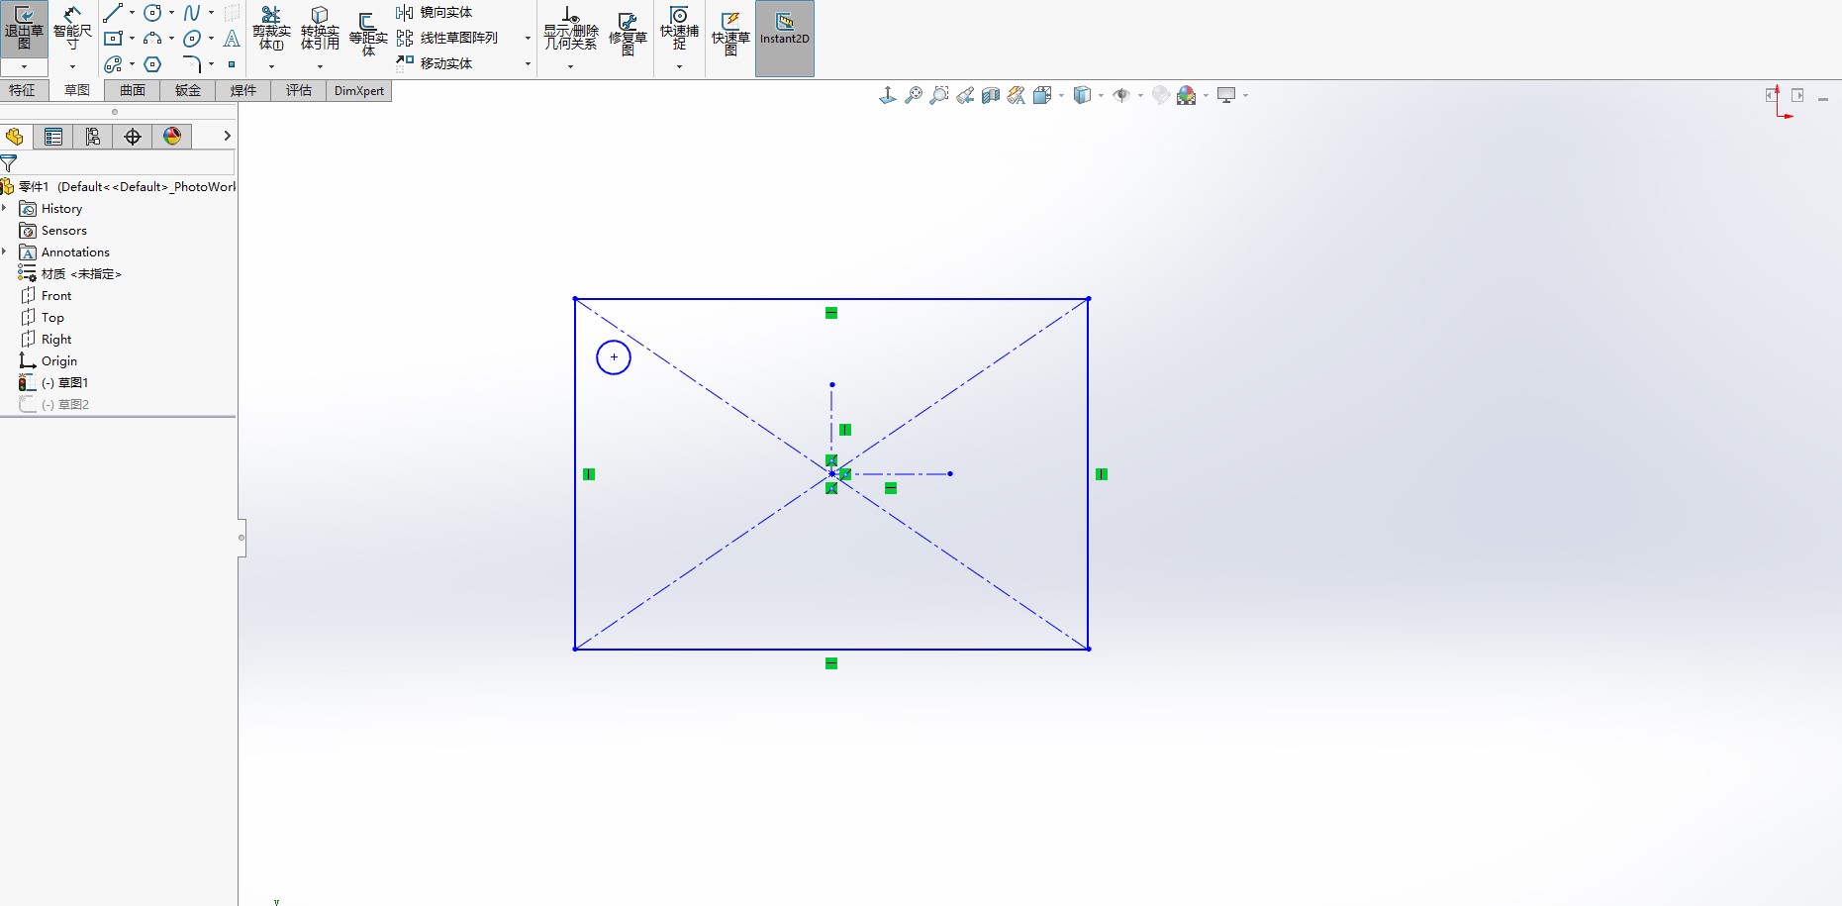1842x906 pixels.
Task: Click the Section View icon
Action: (991, 95)
